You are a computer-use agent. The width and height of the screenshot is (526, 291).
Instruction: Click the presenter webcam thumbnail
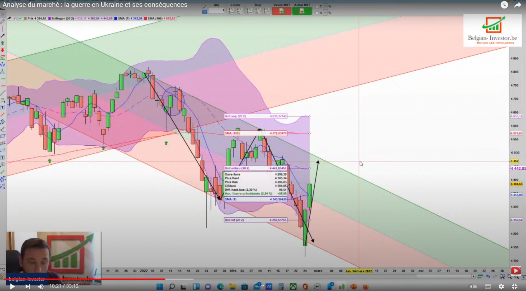54,258
